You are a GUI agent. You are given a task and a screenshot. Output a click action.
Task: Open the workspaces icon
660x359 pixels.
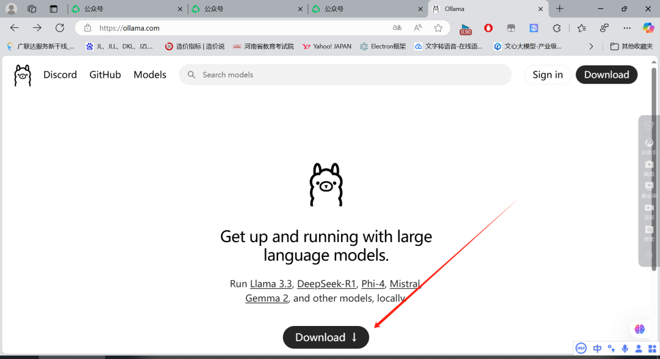point(32,9)
